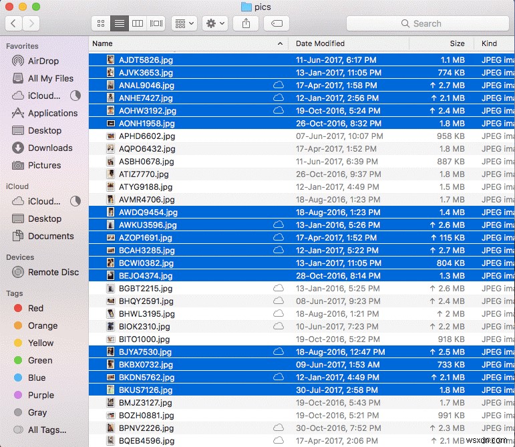515x447 pixels.
Task: Select file AZOP1691.jpg
Action: tap(301, 238)
